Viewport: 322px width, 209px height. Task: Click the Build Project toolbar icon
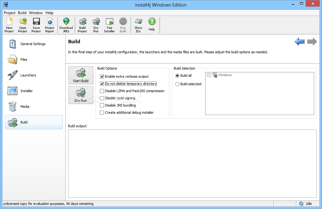82,22
